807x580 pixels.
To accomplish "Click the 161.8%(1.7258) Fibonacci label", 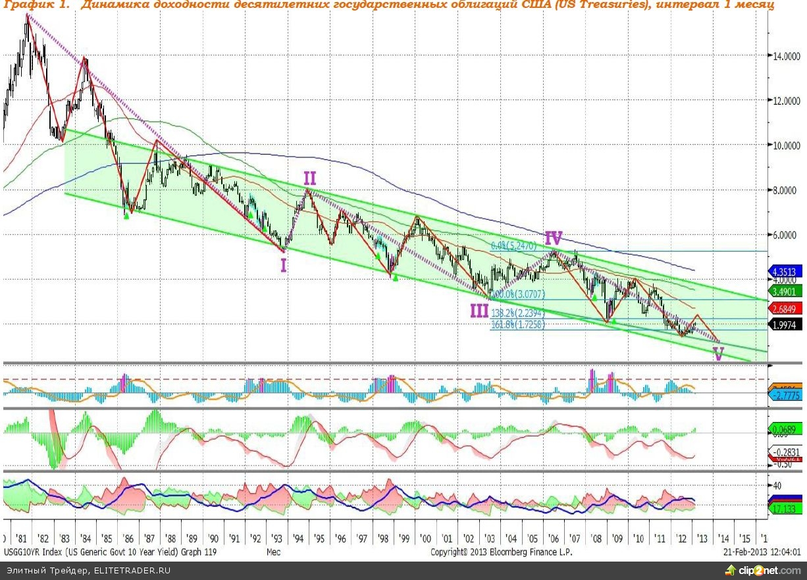I will pos(517,325).
